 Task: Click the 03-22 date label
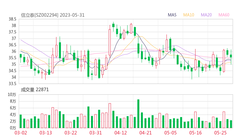70,133
